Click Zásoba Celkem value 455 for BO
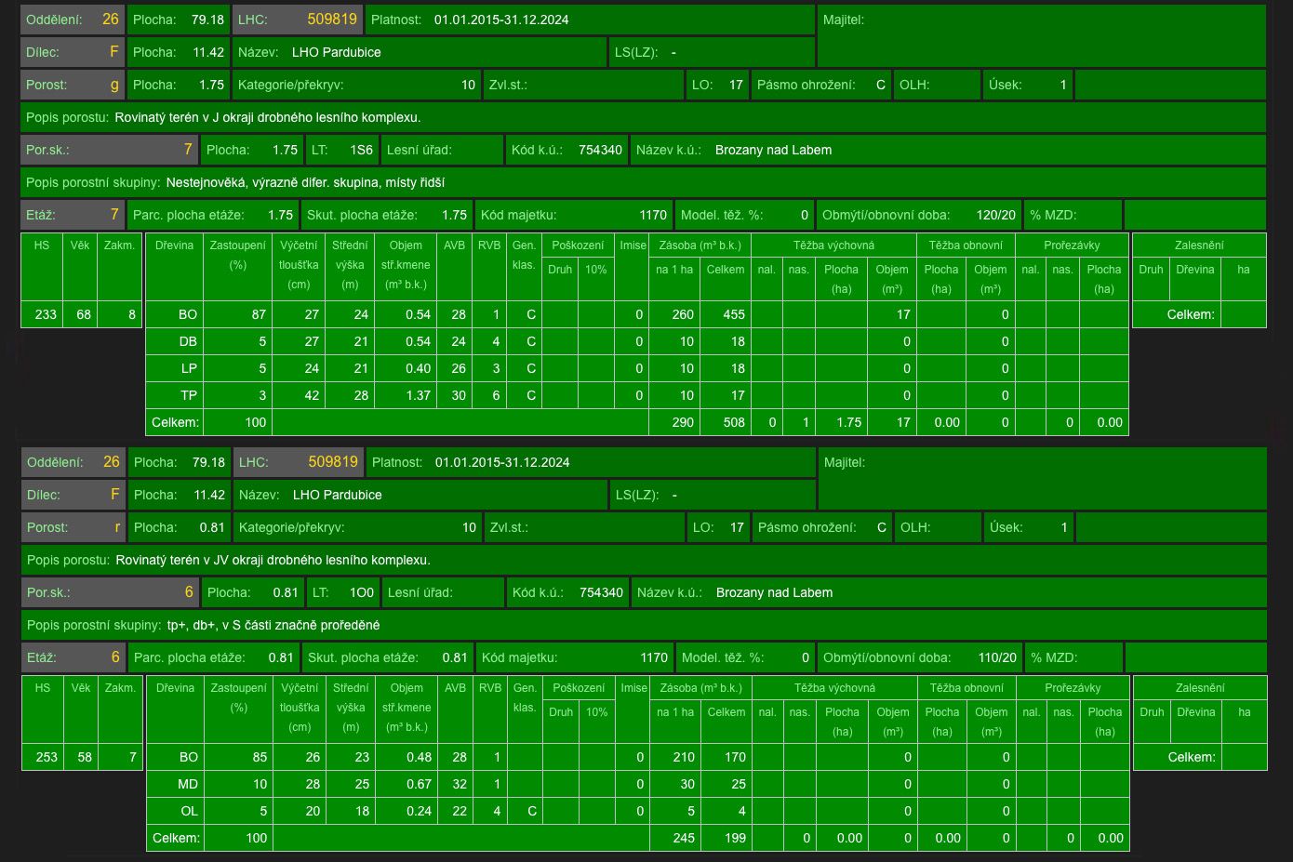This screenshot has width=1293, height=862. (734, 314)
